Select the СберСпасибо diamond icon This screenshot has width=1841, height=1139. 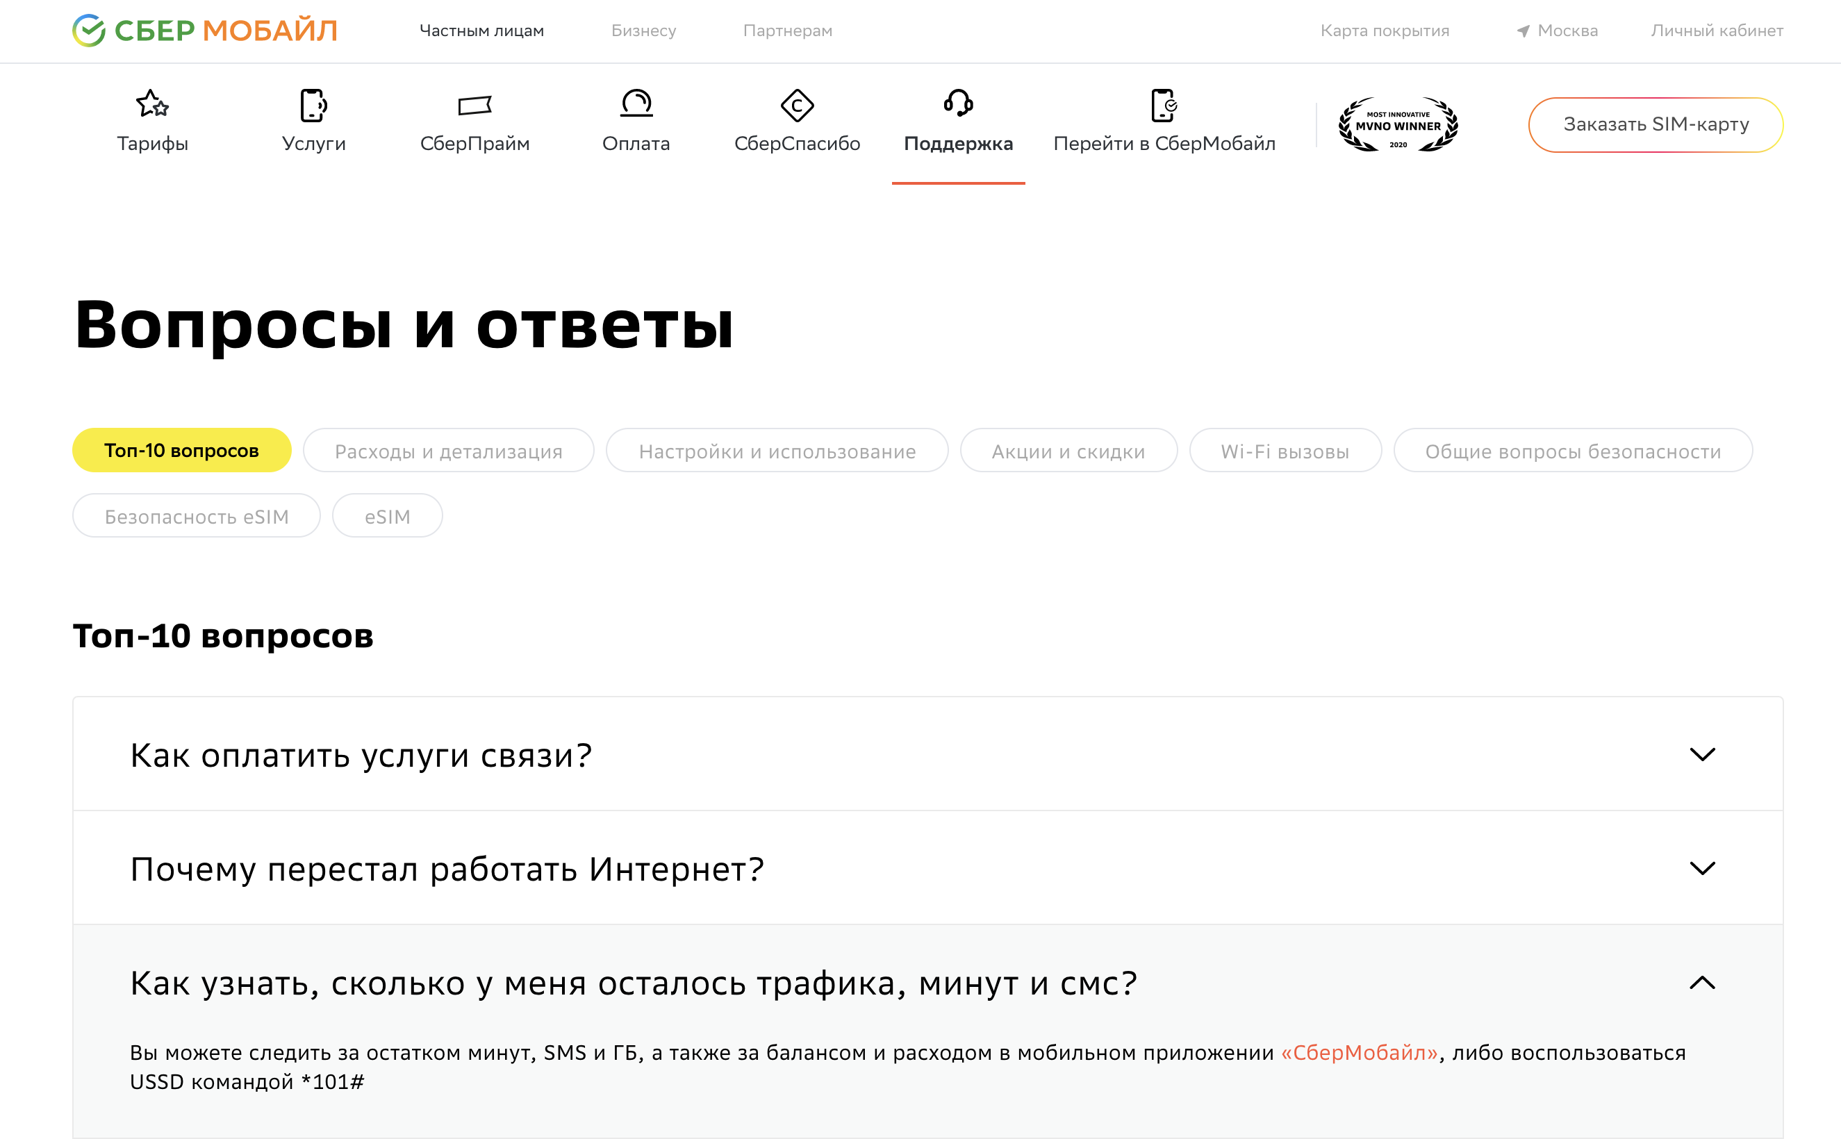coord(798,106)
